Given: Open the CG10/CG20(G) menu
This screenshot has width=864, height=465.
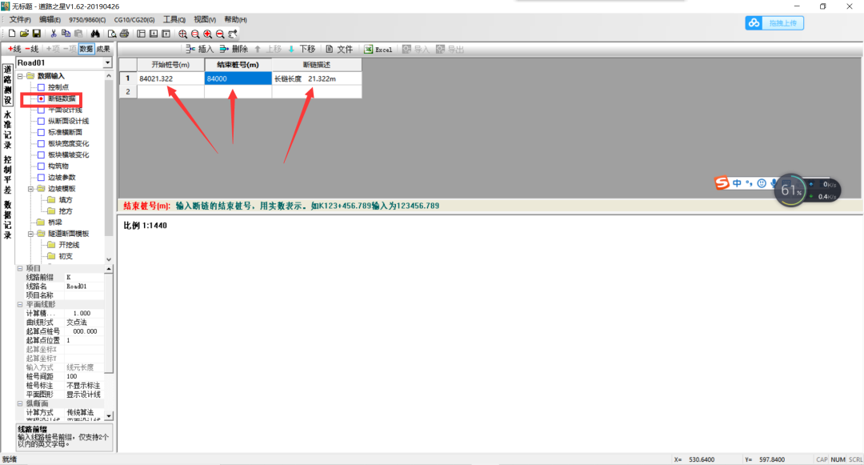Looking at the screenshot, I should click(134, 20).
